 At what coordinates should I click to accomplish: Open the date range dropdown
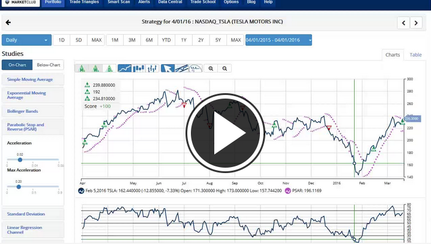(279, 40)
